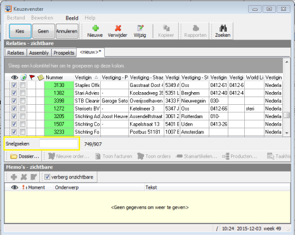Uncheck verberg onzichtbare checkbox
The width and height of the screenshot is (295, 235).
click(x=48, y=177)
